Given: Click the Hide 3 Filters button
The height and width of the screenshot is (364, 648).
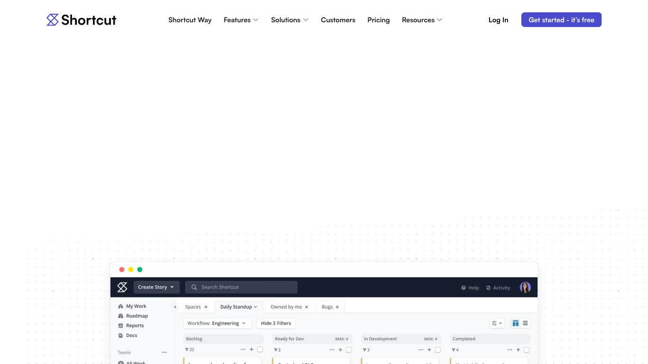Looking at the screenshot, I should point(276,323).
